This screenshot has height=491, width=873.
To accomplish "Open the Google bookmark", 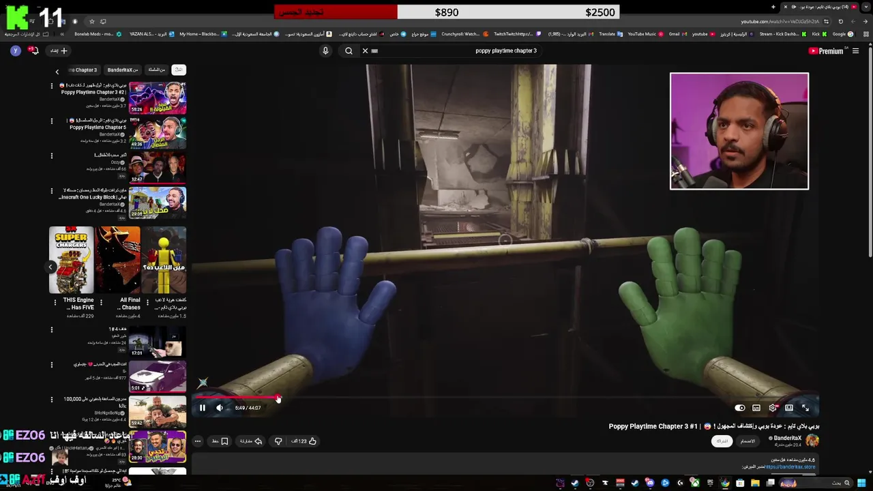I will click(842, 34).
